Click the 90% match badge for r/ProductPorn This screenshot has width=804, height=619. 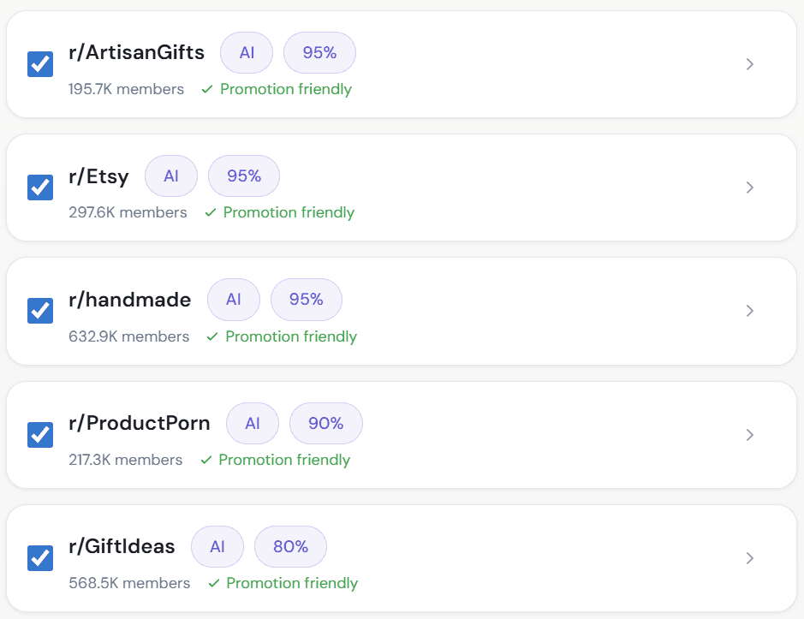click(325, 424)
